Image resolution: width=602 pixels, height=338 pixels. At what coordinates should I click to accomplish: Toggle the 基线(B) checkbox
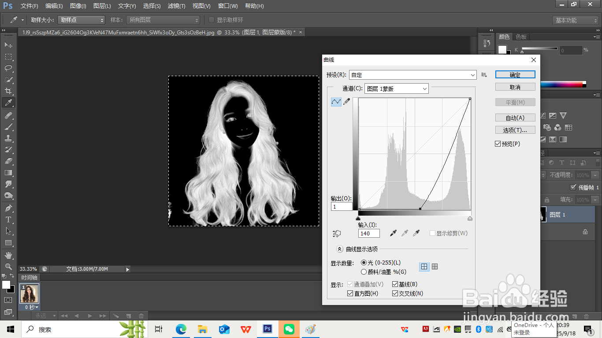(x=395, y=284)
